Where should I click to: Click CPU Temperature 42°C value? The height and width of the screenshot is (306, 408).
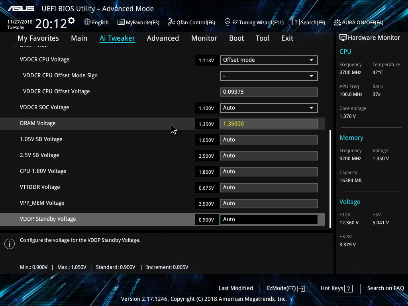tap(378, 73)
